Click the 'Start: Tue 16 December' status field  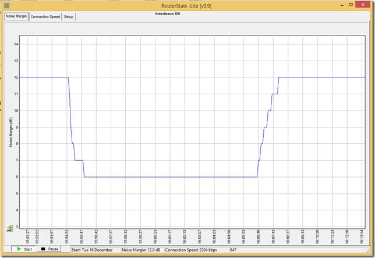tap(95, 250)
